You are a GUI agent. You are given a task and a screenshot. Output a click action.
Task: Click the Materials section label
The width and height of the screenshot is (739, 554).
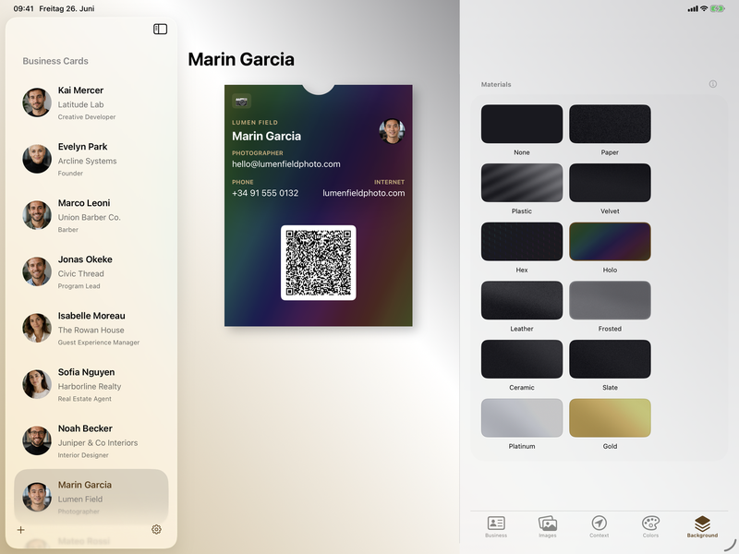[x=496, y=84]
